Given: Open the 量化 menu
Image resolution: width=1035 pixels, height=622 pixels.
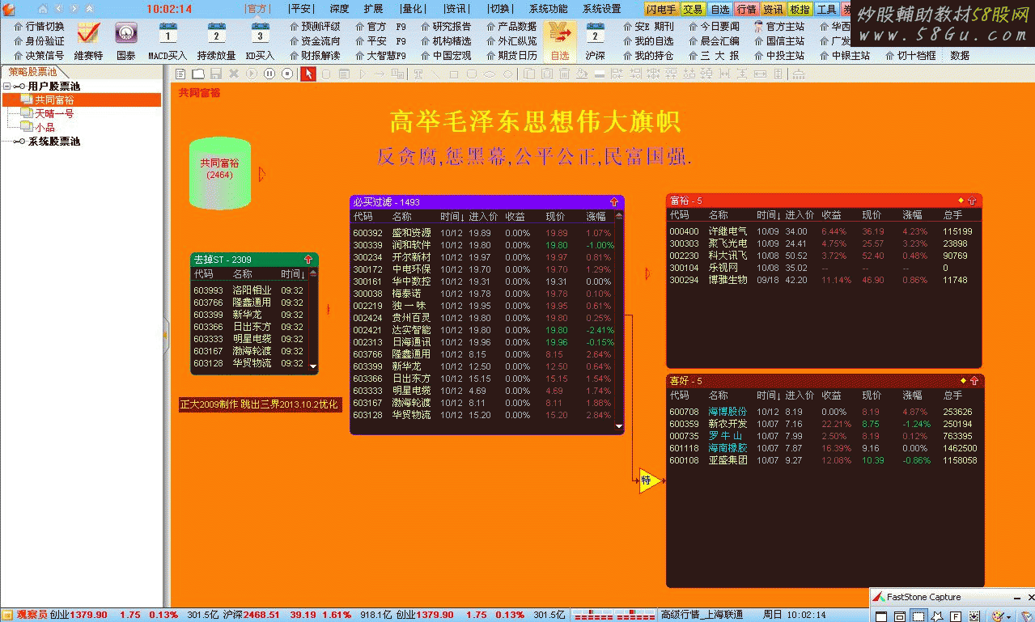Looking at the screenshot, I should 412,9.
